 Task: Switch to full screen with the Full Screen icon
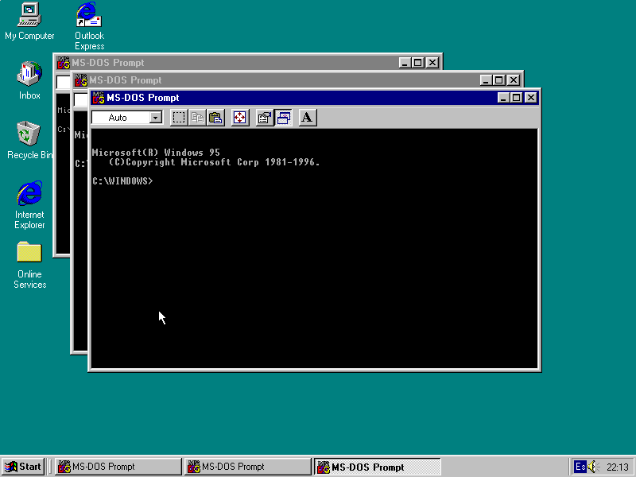(x=240, y=118)
